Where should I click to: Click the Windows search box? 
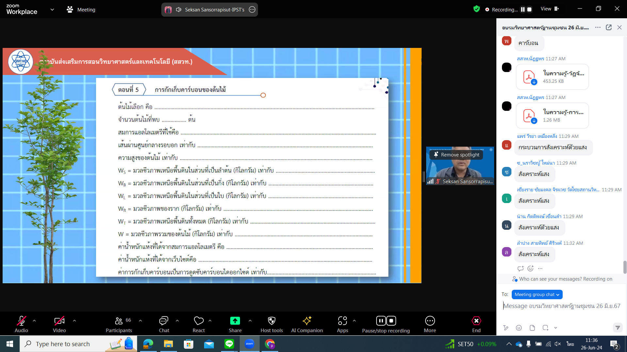click(78, 344)
